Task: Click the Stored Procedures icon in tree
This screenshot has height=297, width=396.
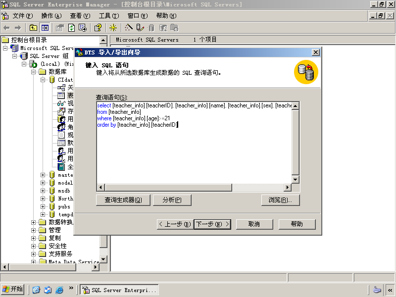Action: [x=61, y=111]
